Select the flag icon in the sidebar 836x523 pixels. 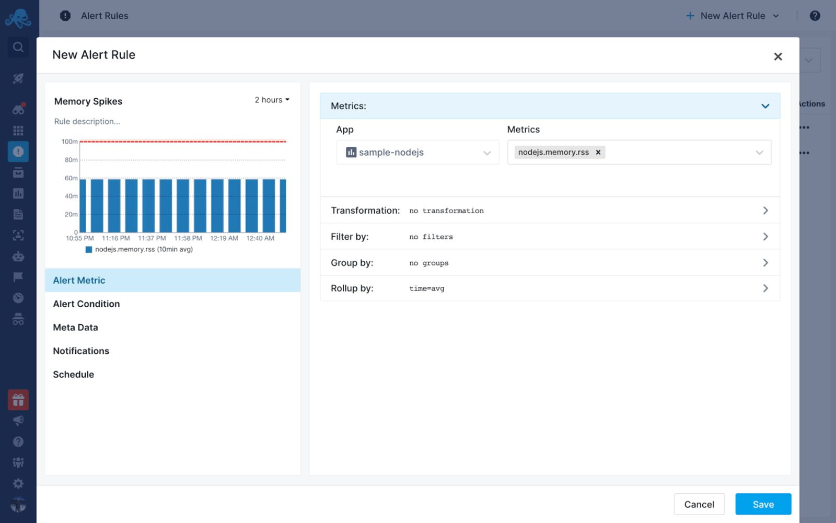[18, 276]
